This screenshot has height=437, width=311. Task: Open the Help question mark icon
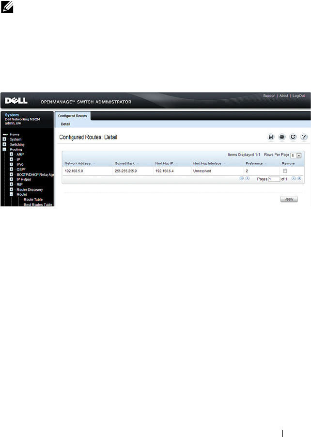[304, 137]
